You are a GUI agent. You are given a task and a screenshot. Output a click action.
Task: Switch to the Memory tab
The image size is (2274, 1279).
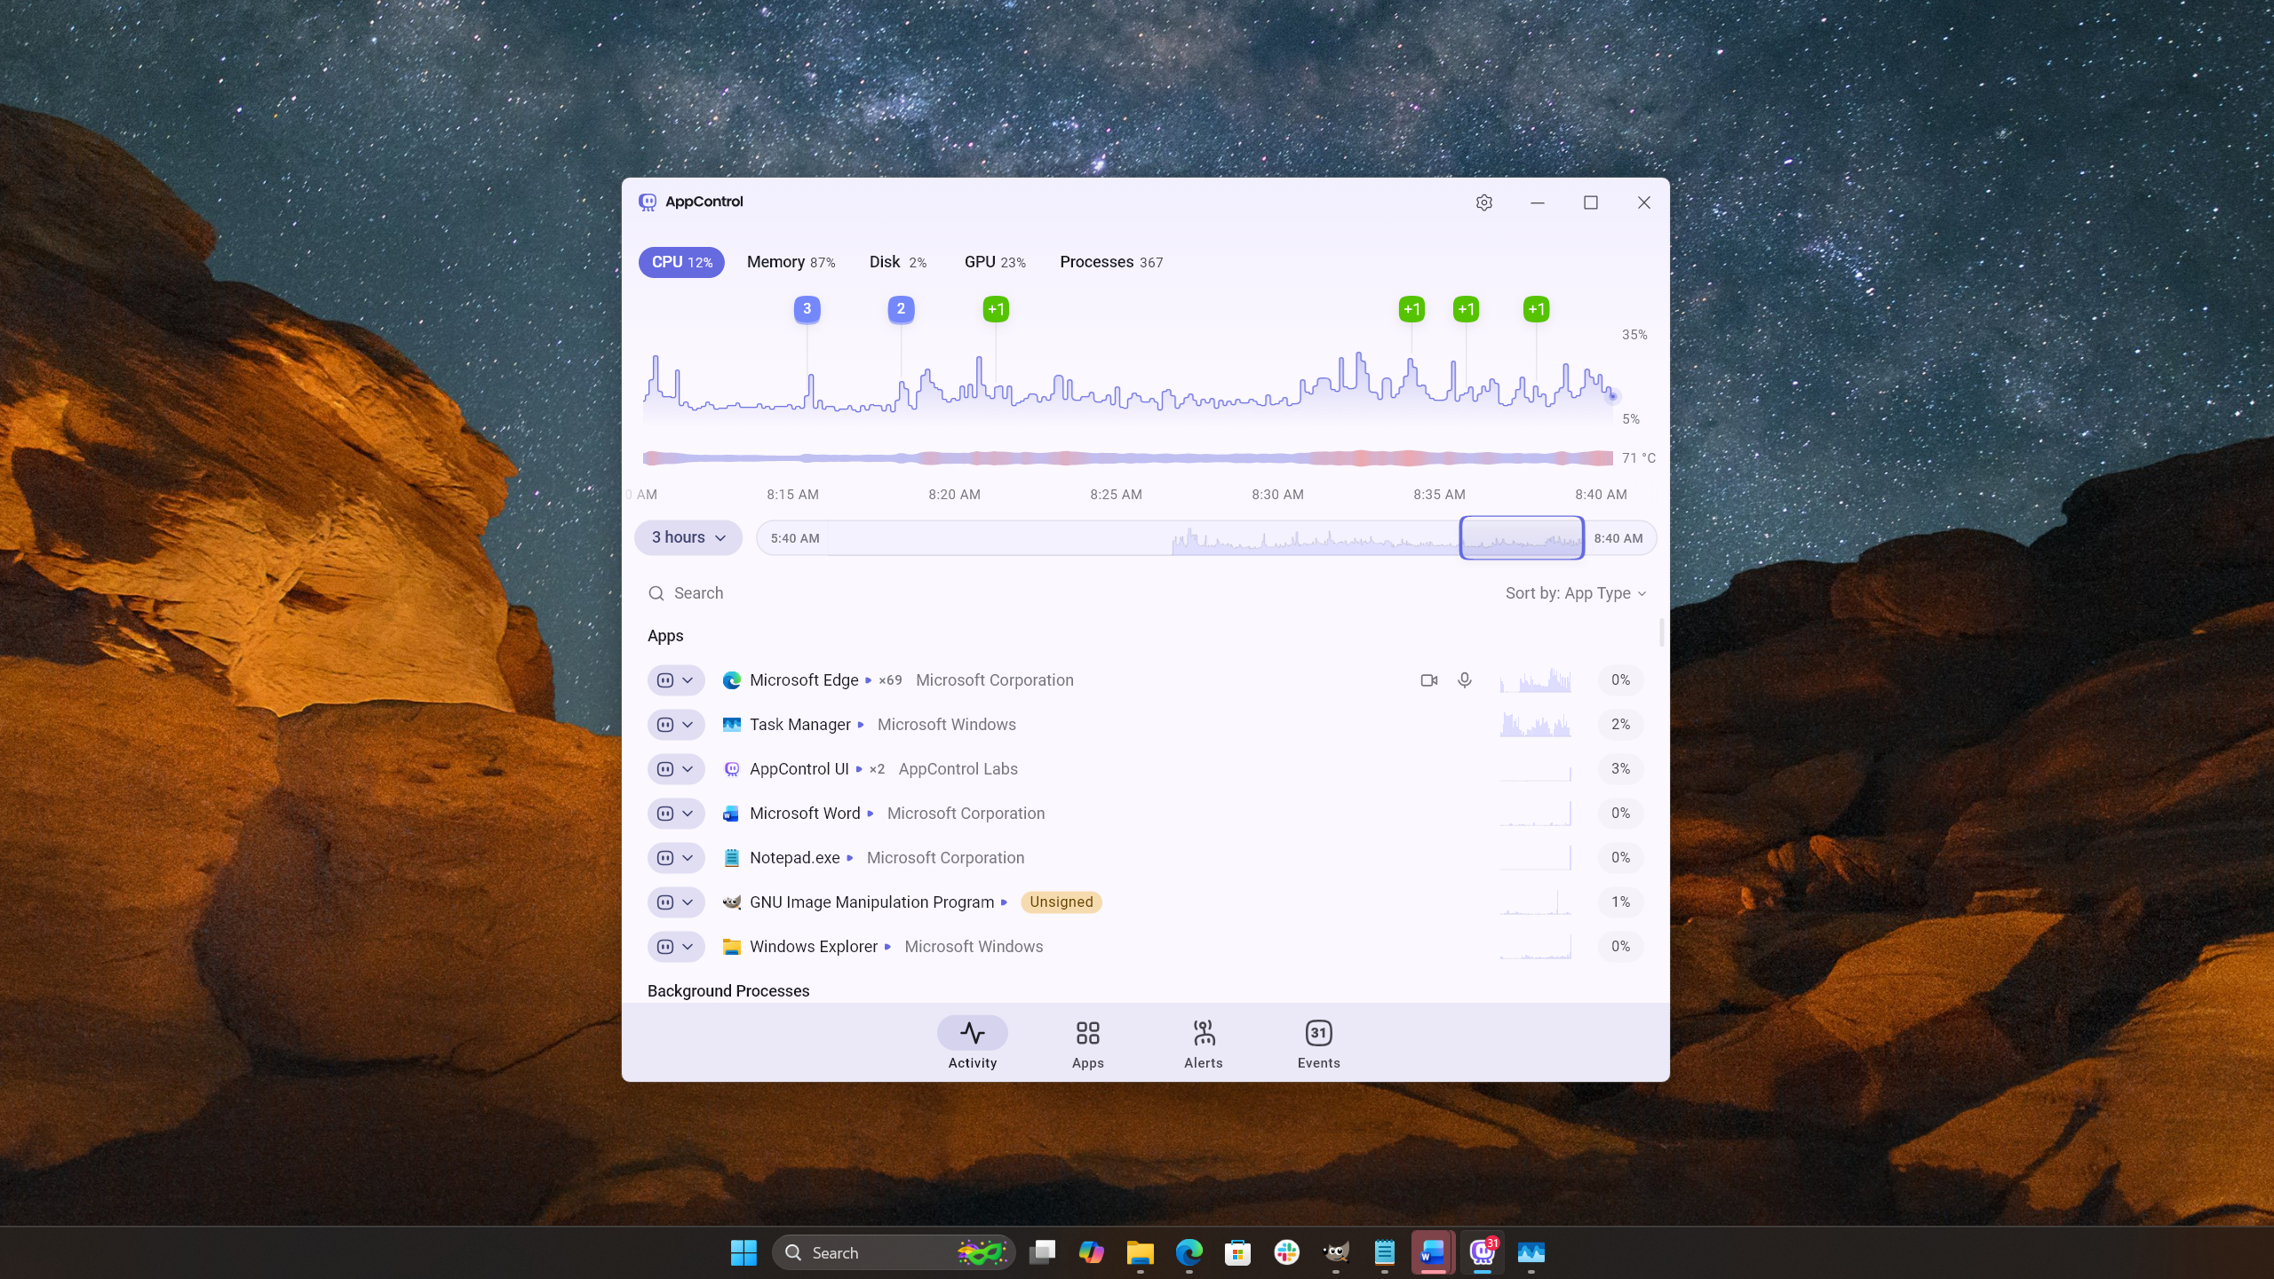[790, 262]
